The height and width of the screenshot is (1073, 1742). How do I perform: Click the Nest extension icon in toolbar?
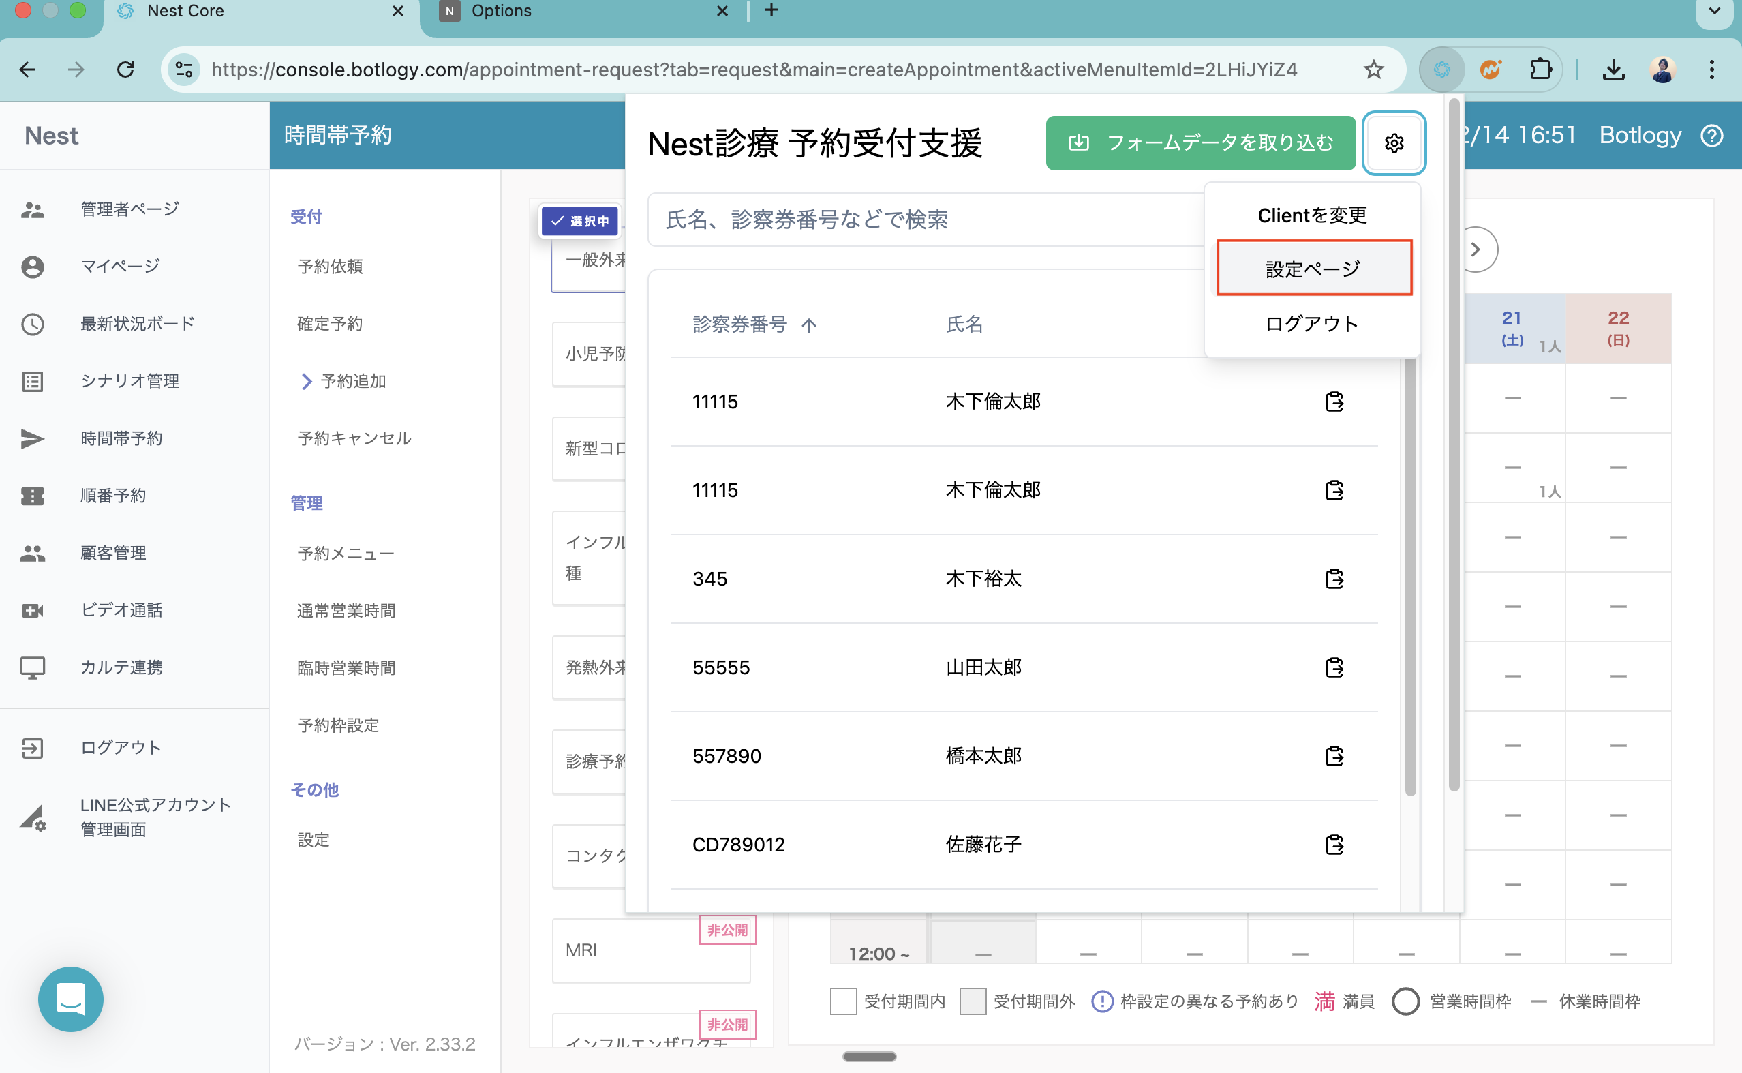[x=1441, y=70]
